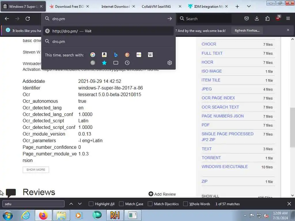Switch to Download Free ISO tab
The image size is (295, 221).
click(x=69, y=6)
